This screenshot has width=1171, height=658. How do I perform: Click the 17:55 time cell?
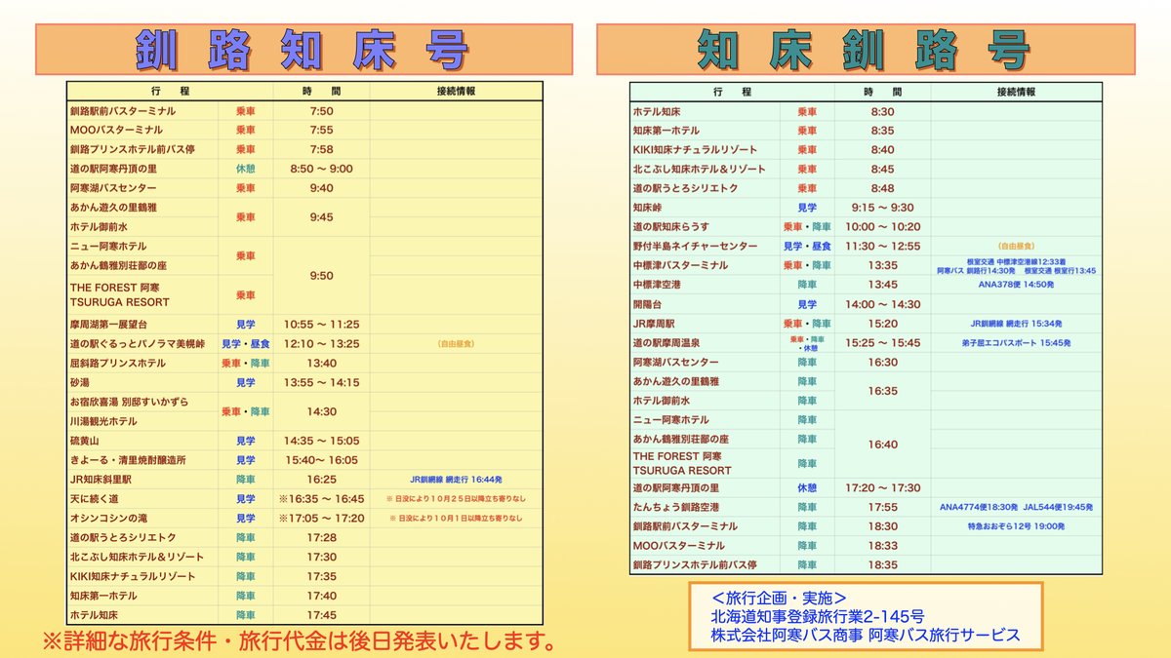point(882,507)
